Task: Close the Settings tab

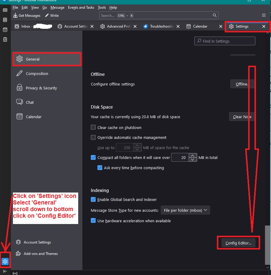Action: click(263, 26)
